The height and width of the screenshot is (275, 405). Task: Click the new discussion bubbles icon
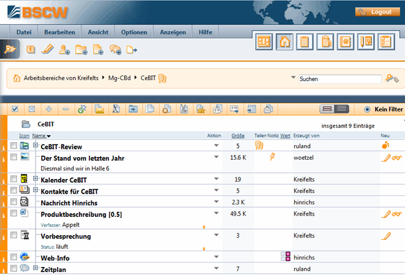click(115, 50)
